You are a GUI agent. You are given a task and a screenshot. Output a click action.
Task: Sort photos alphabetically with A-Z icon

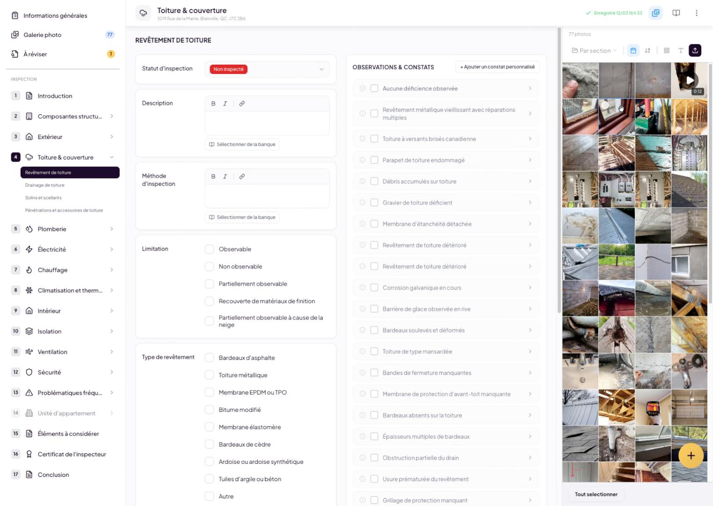647,51
